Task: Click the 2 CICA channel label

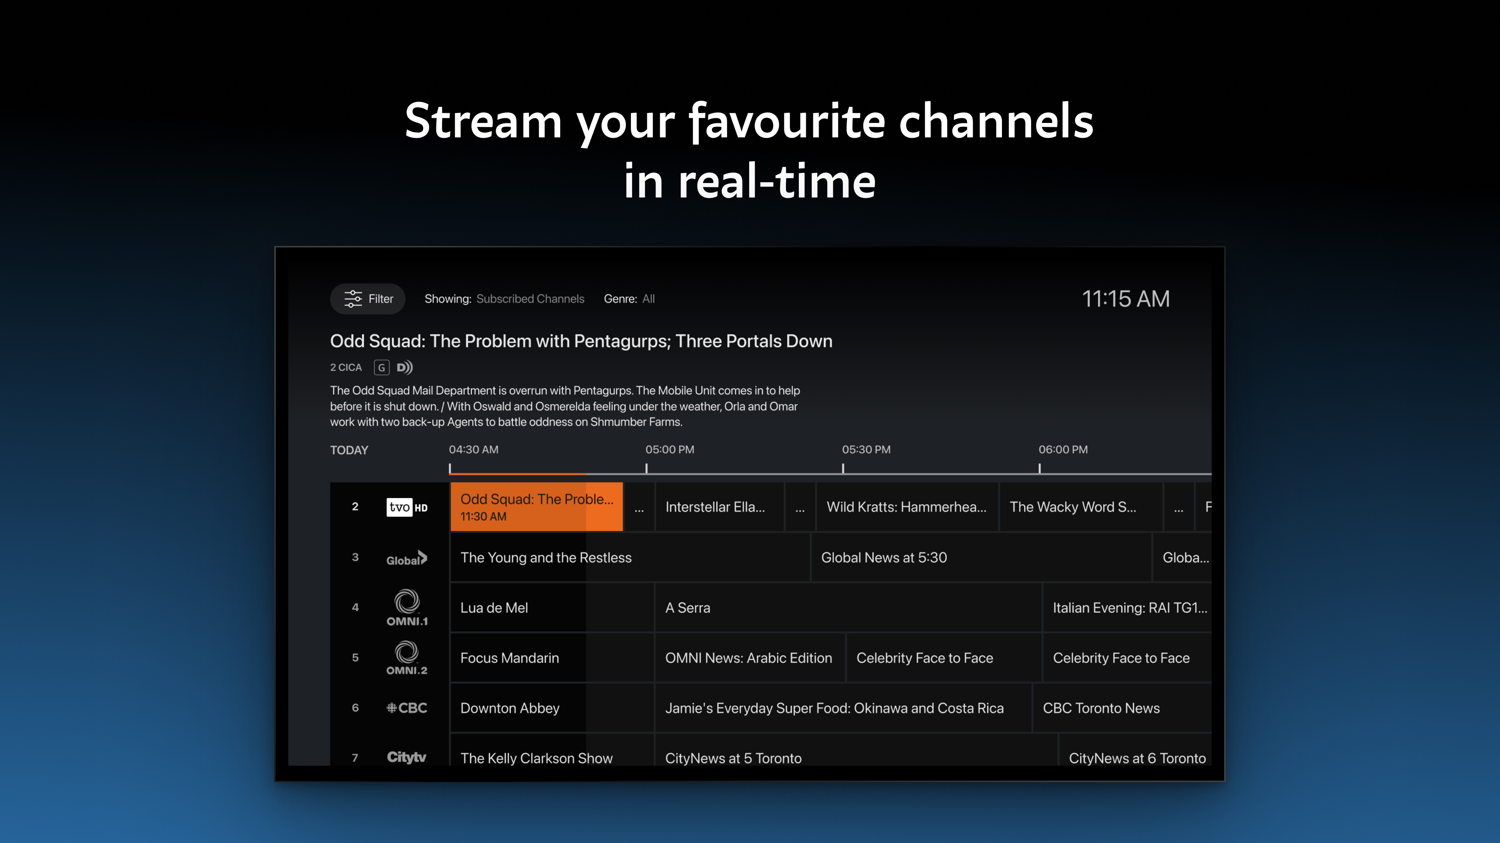Action: 346,368
